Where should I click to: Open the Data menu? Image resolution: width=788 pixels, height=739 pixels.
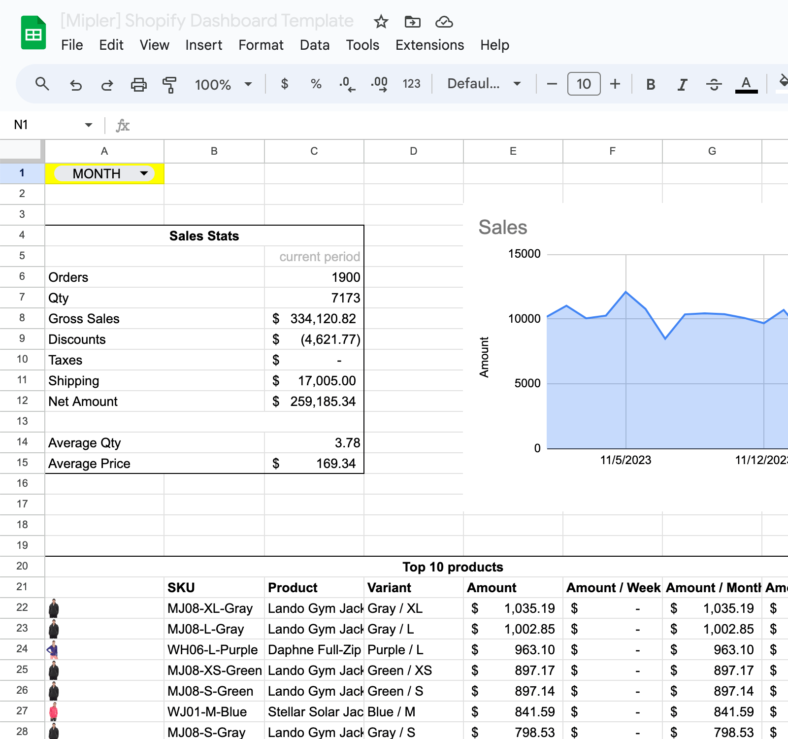(315, 45)
